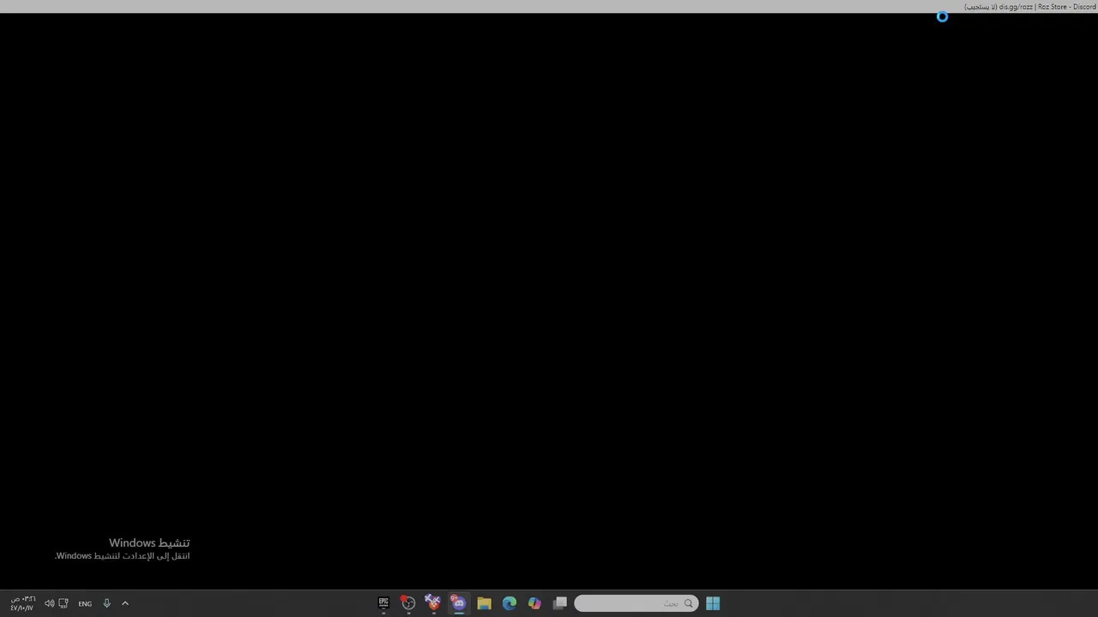The height and width of the screenshot is (617, 1098).
Task: Click the Discord window title bar text
Action: click(x=1029, y=7)
